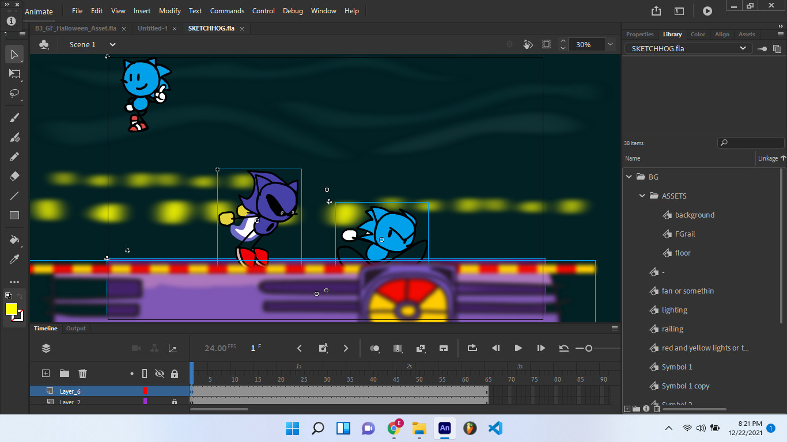
Task: Select the Eyedropper tool
Action: coord(14,259)
